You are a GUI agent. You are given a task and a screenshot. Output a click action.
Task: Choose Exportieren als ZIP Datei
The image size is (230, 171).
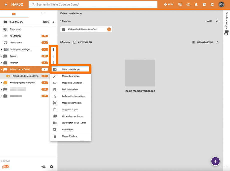coord(70,123)
